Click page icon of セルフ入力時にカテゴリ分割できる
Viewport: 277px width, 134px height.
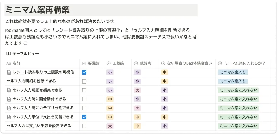point(9,108)
